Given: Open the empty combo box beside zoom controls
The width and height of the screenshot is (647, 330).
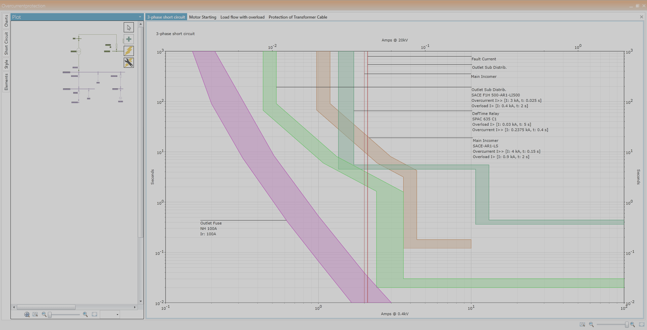Looking at the screenshot, I should tap(110, 314).
